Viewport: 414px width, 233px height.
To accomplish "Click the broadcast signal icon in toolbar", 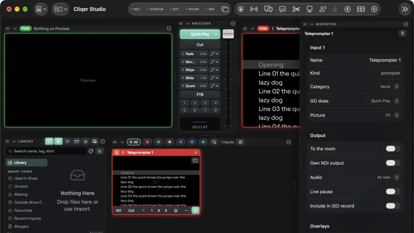I will 254,9.
